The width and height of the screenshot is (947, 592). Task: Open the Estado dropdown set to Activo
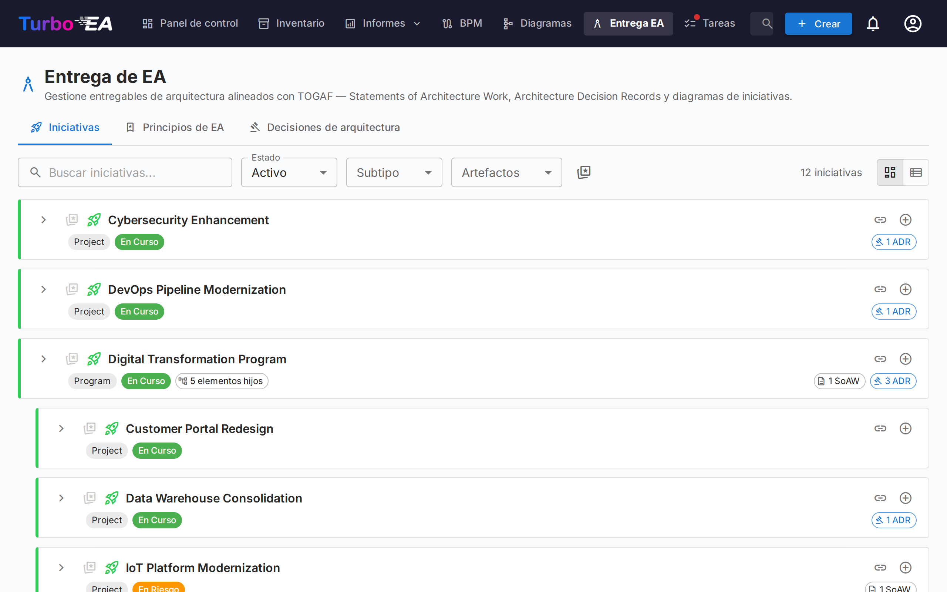(x=289, y=172)
